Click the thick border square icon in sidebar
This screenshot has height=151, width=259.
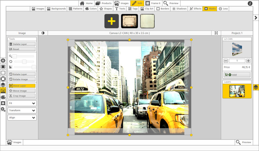(x=3, y=79)
